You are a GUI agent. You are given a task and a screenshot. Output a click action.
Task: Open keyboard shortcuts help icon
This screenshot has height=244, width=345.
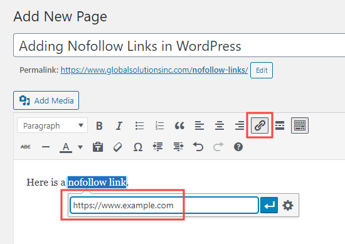[238, 147]
